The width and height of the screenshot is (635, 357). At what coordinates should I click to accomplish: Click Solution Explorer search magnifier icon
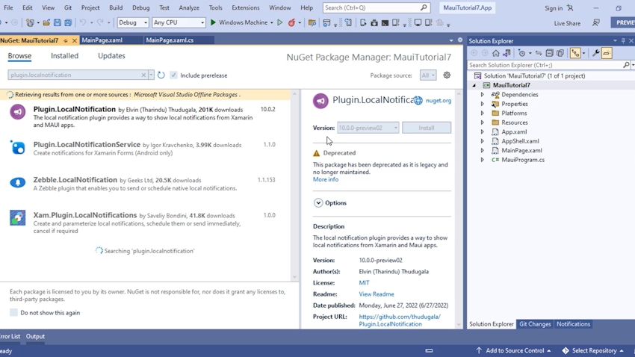[626, 65]
